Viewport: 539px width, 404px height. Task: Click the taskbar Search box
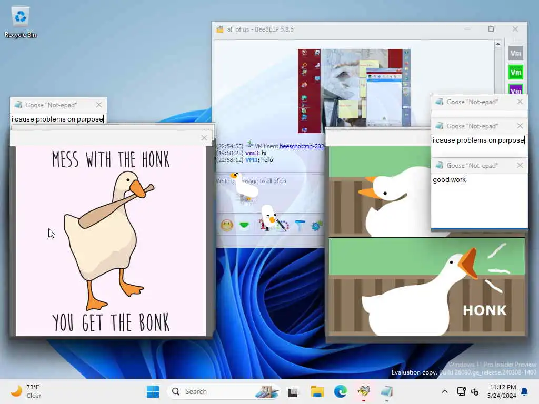pyautogui.click(x=224, y=391)
